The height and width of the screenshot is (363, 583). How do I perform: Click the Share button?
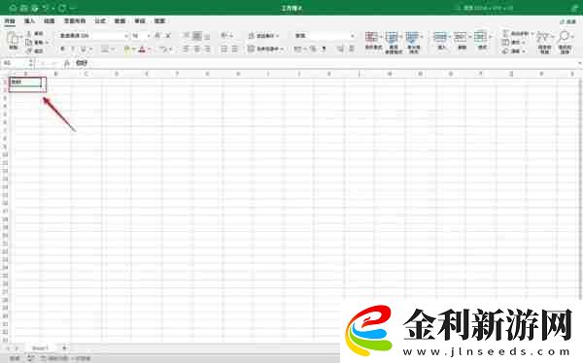point(568,21)
